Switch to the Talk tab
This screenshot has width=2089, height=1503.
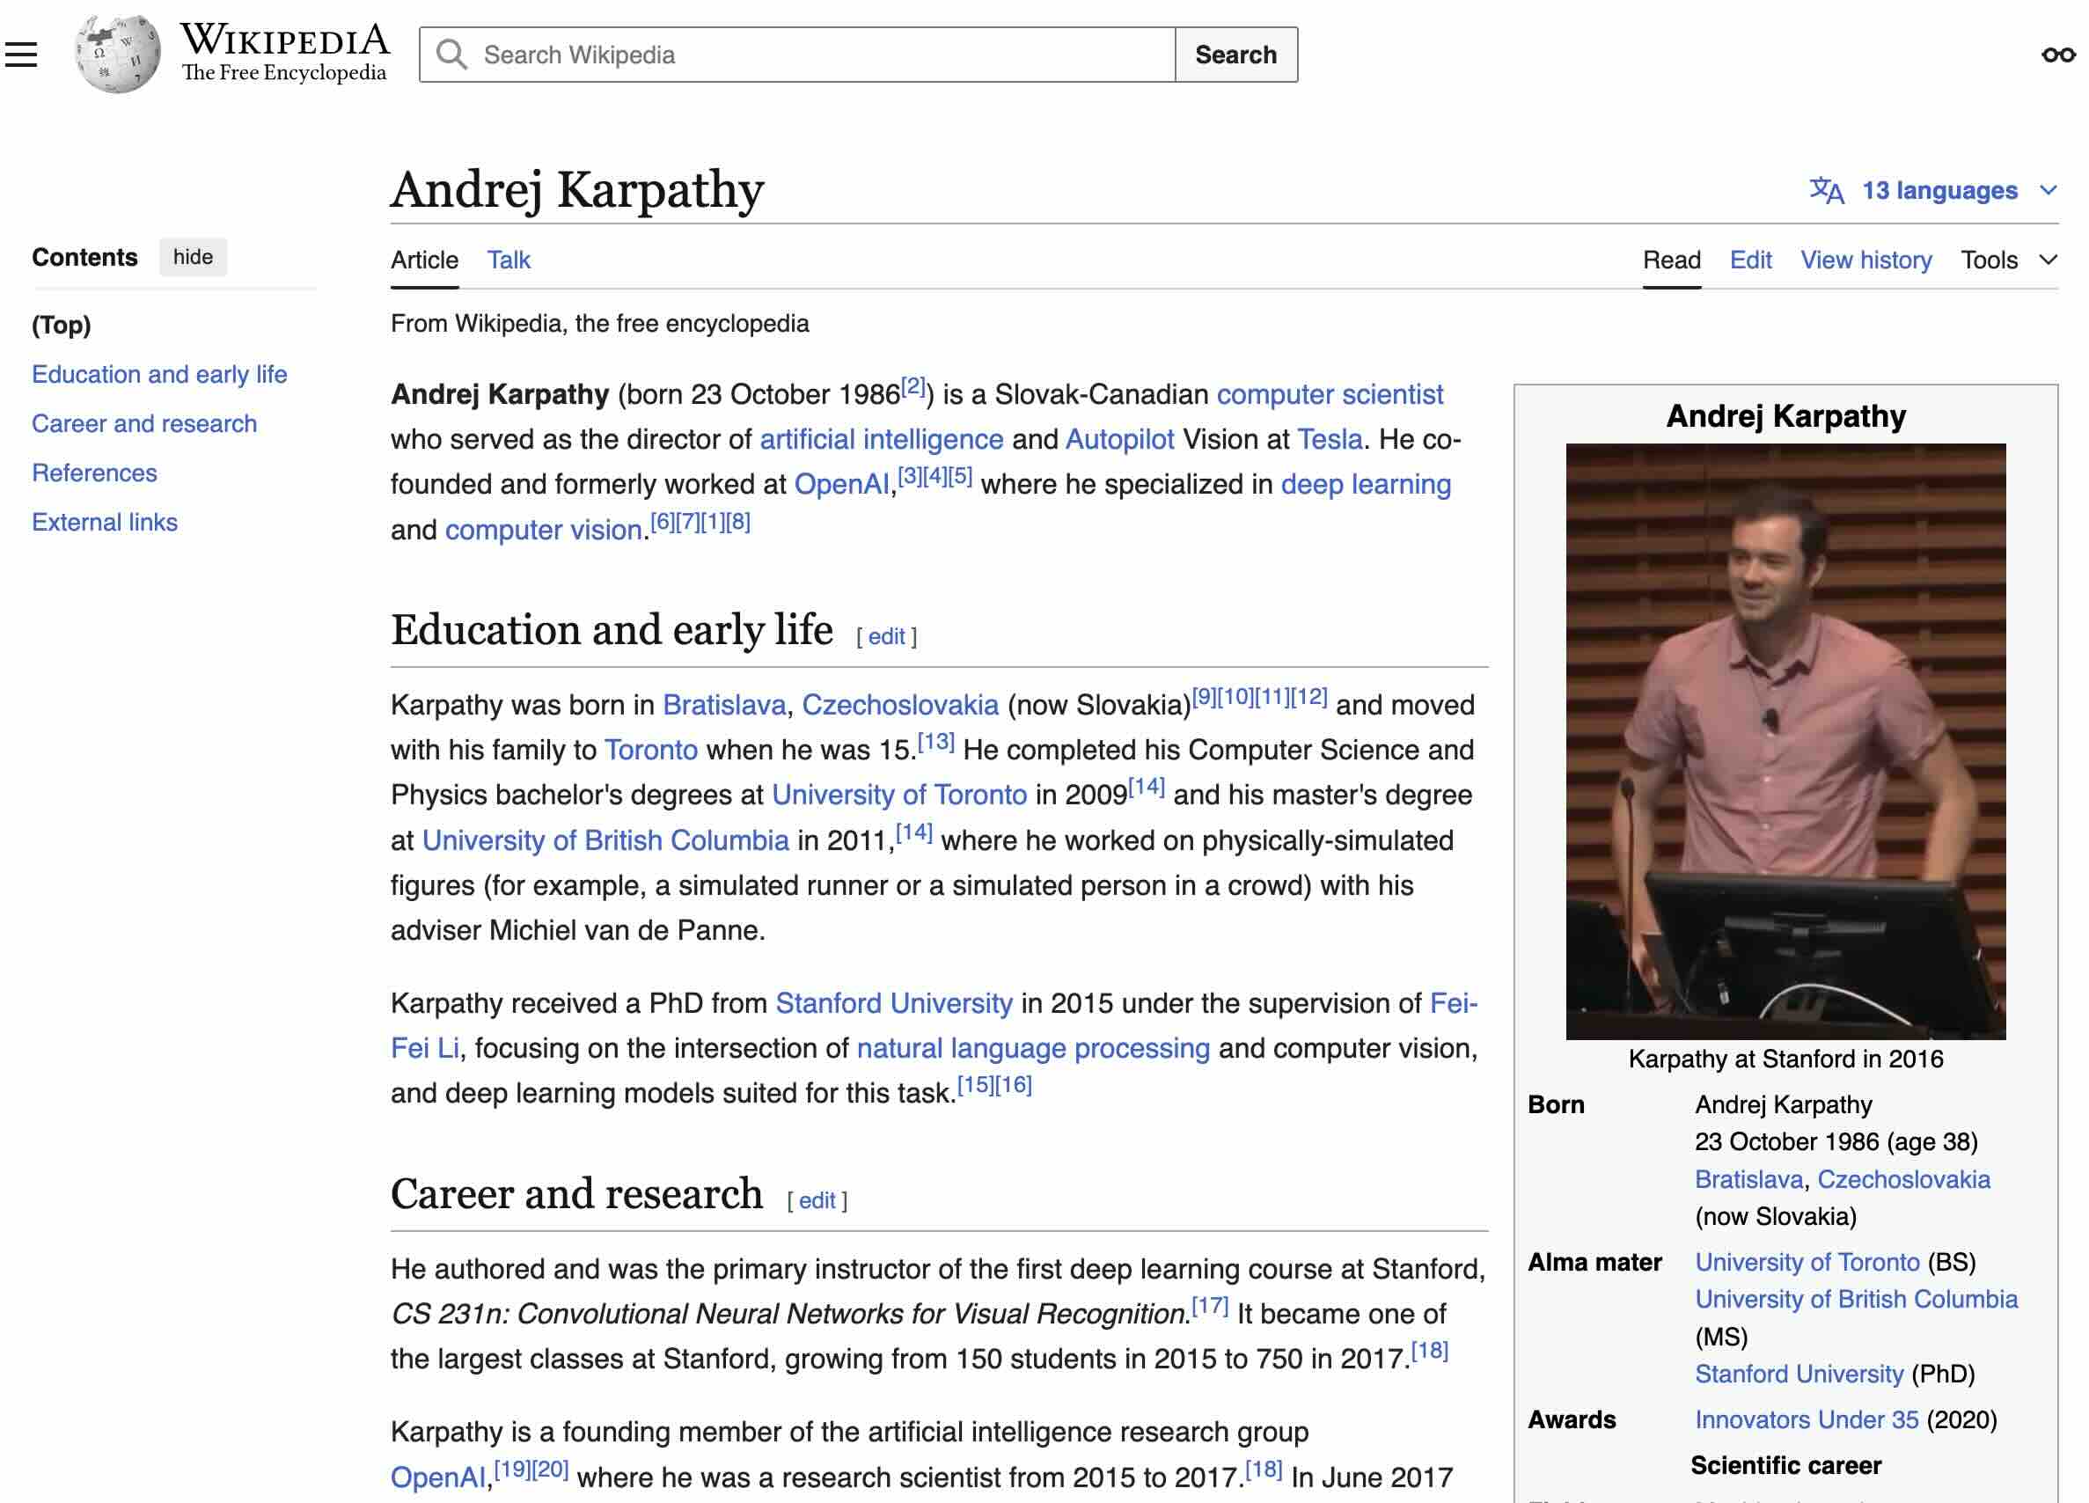tap(509, 260)
